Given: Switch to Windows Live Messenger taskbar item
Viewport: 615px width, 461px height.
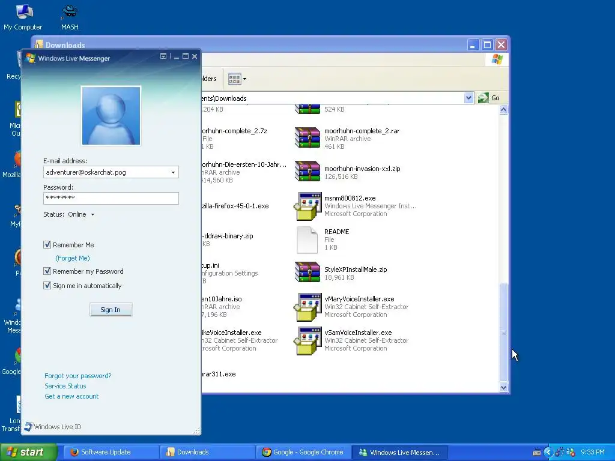Looking at the screenshot, I should [x=399, y=453].
